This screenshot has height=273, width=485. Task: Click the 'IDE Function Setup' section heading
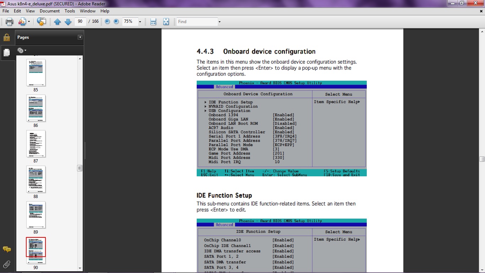tap(224, 196)
